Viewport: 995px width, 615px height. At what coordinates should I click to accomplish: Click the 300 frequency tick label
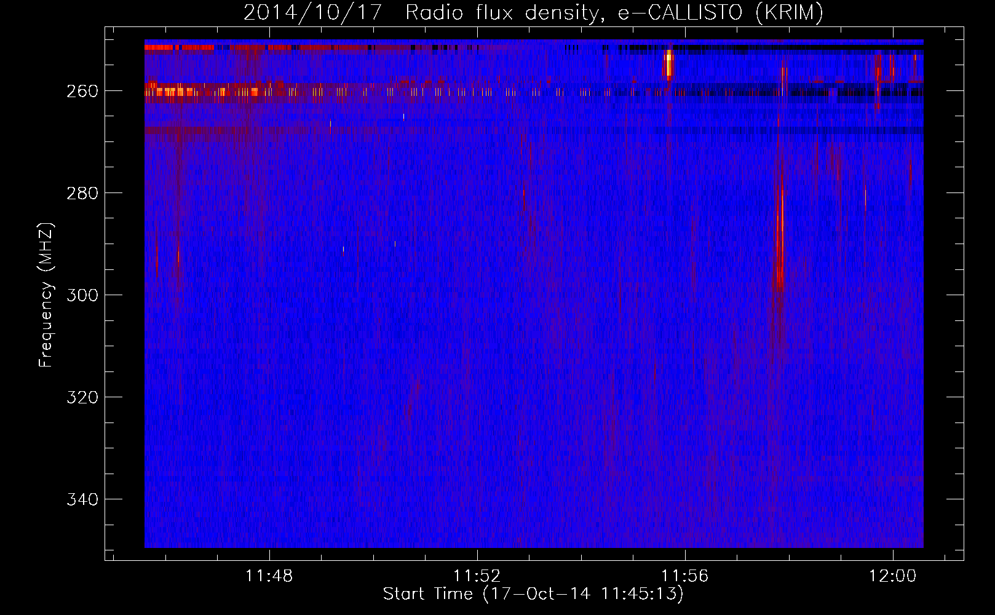pos(82,295)
